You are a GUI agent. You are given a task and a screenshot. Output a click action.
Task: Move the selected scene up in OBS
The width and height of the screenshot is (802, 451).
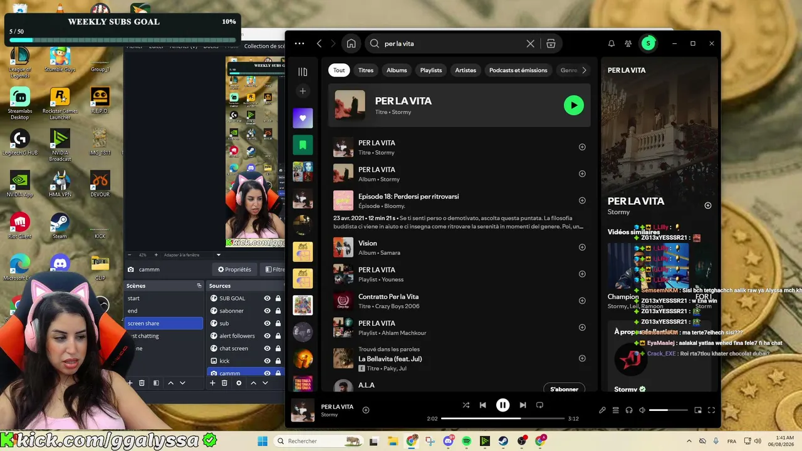(170, 383)
